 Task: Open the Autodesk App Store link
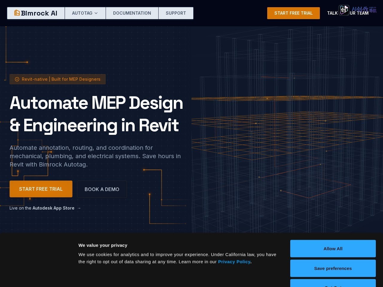point(53,208)
